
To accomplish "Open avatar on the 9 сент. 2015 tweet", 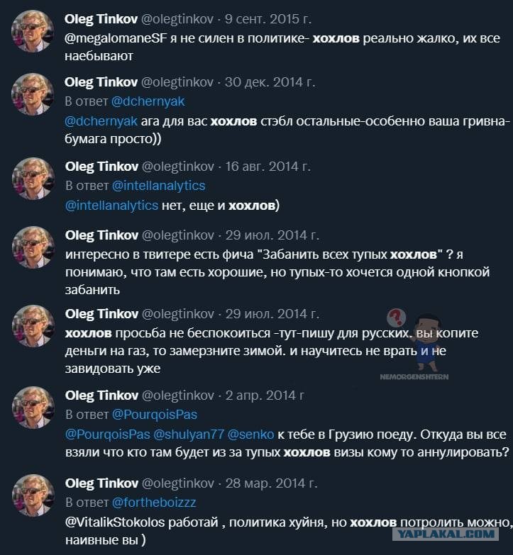I will 33,30.
